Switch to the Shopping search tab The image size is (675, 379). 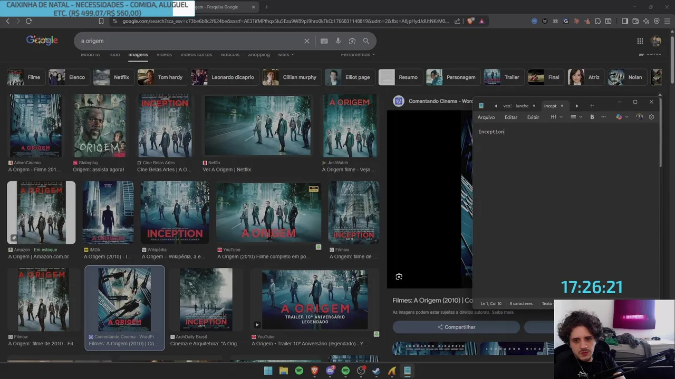click(x=258, y=55)
